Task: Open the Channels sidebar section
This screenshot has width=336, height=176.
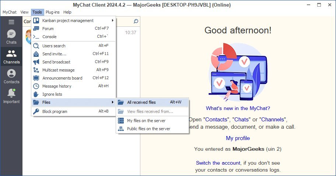Action: (11, 56)
